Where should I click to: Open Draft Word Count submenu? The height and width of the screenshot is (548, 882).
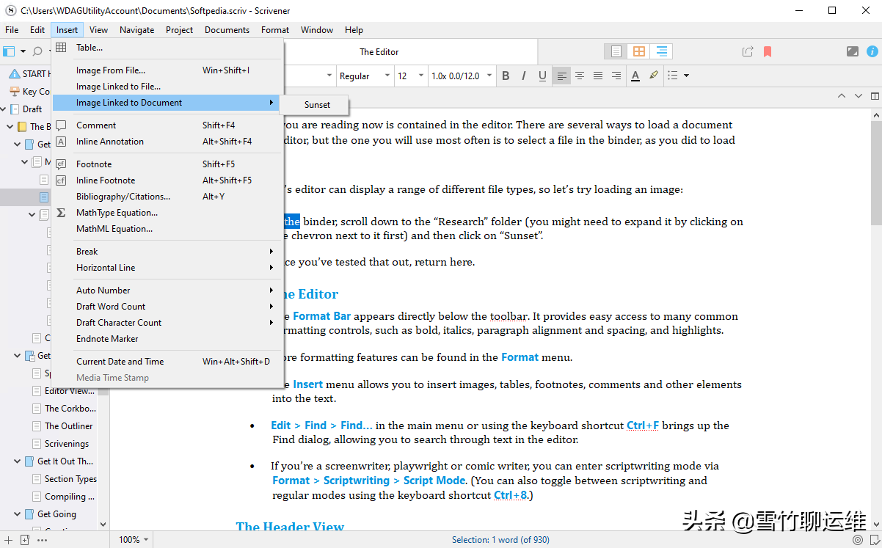click(168, 307)
